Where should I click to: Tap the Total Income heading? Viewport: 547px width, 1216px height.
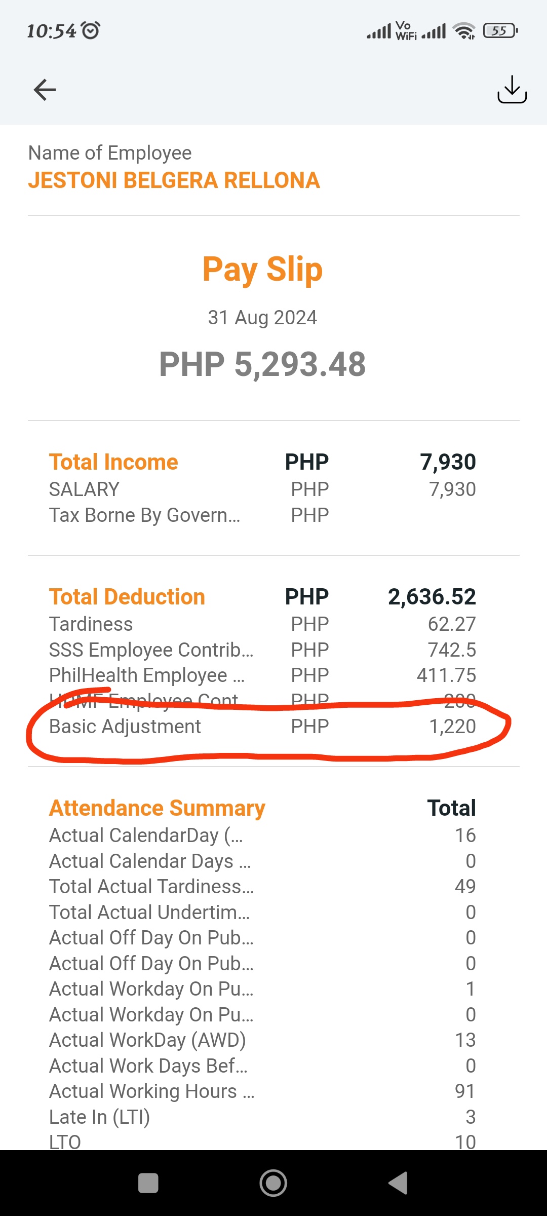click(x=113, y=462)
